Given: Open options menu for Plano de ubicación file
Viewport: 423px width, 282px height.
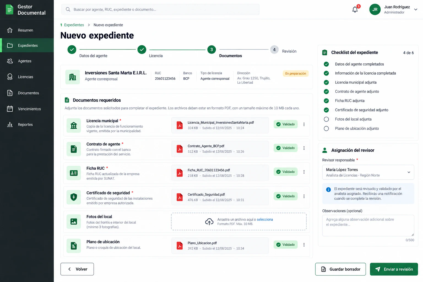Looking at the screenshot, I should [304, 245].
